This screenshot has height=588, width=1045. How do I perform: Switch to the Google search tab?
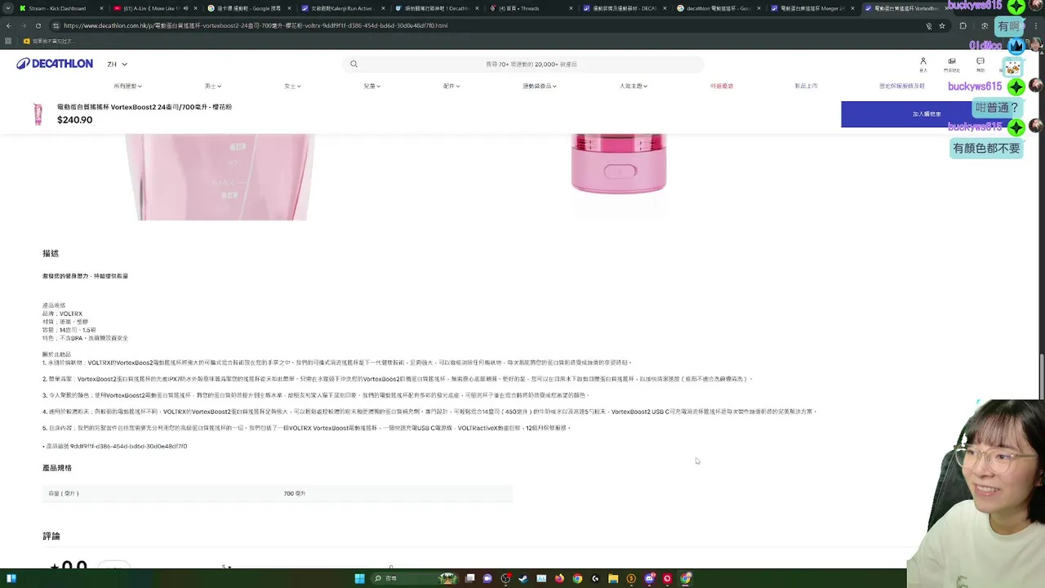[x=247, y=8]
